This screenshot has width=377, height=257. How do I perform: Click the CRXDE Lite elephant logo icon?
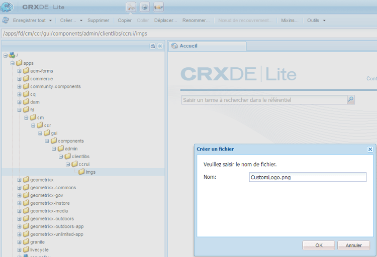click(x=7, y=7)
